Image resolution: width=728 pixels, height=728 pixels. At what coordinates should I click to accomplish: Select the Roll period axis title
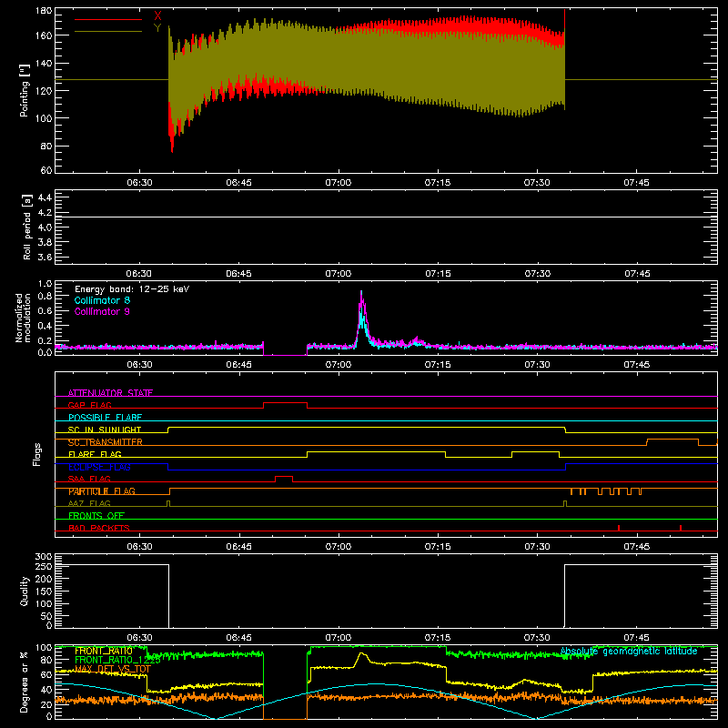[27, 227]
